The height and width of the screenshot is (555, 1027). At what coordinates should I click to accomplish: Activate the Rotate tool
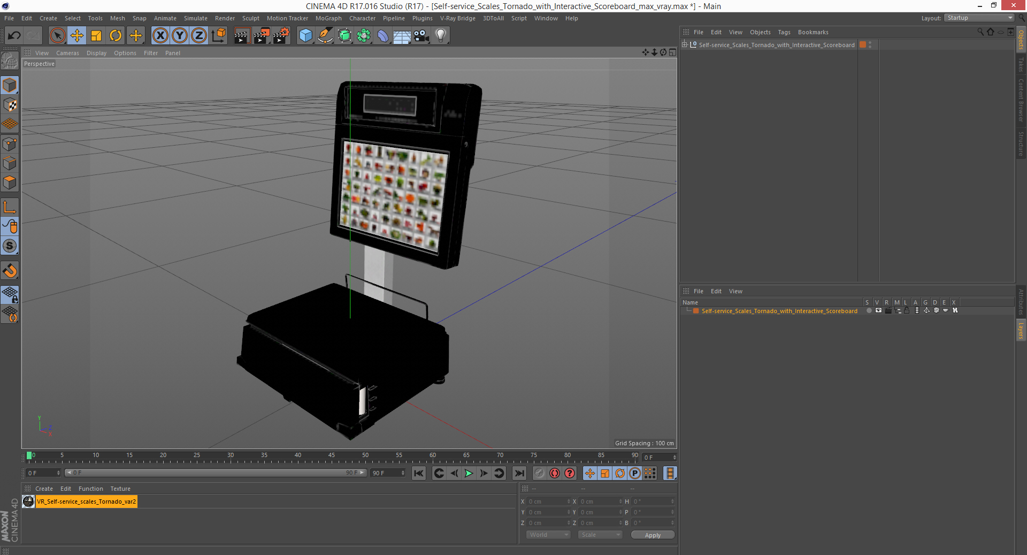pos(116,36)
